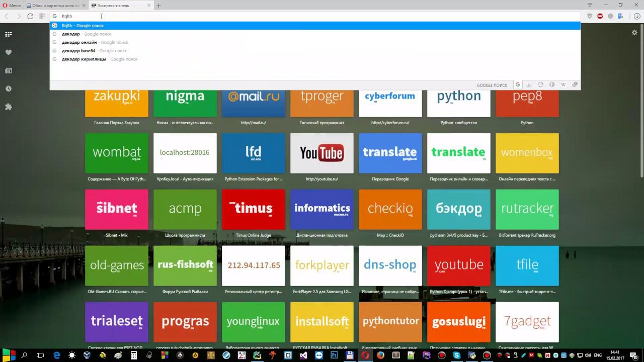644x362 pixels.
Task: Open the Opera Меню button
Action: [12, 6]
